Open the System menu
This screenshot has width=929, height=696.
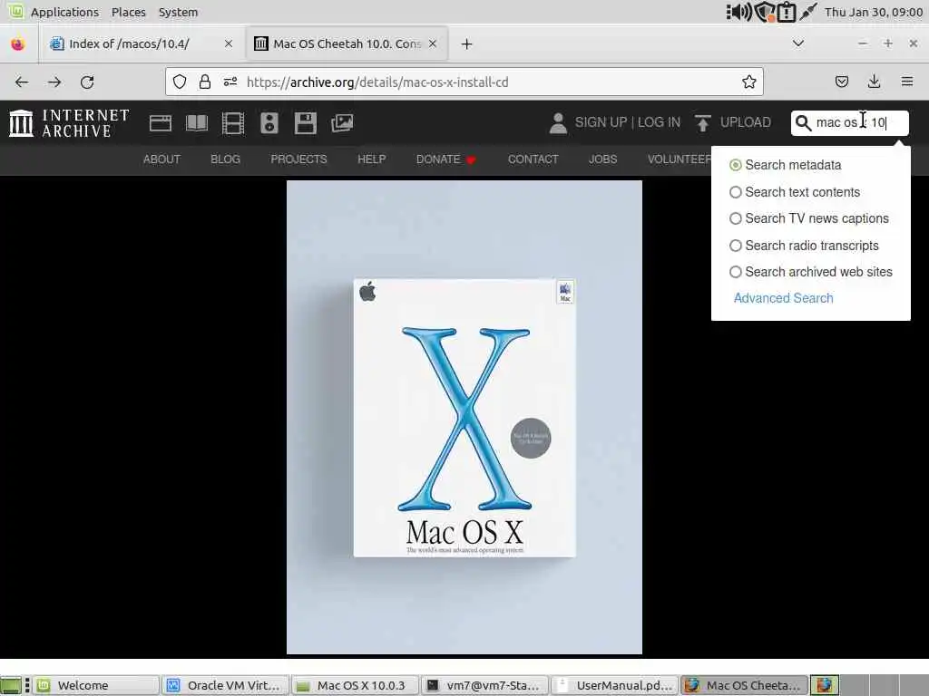pyautogui.click(x=178, y=12)
